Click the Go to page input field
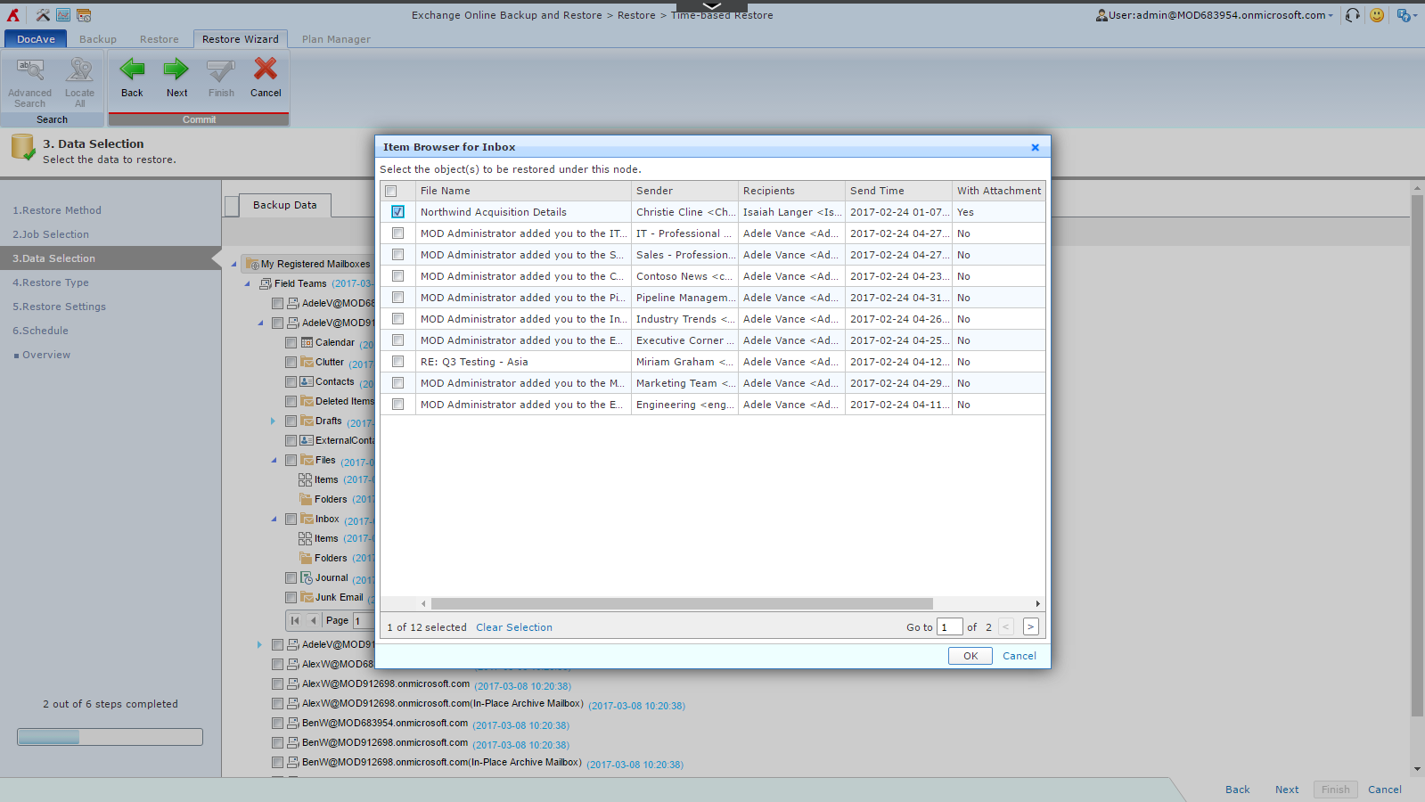This screenshot has width=1425, height=802. tap(949, 627)
